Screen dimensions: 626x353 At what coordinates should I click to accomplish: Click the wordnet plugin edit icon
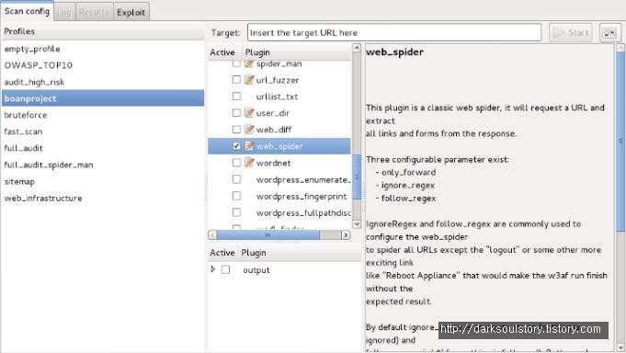249,163
